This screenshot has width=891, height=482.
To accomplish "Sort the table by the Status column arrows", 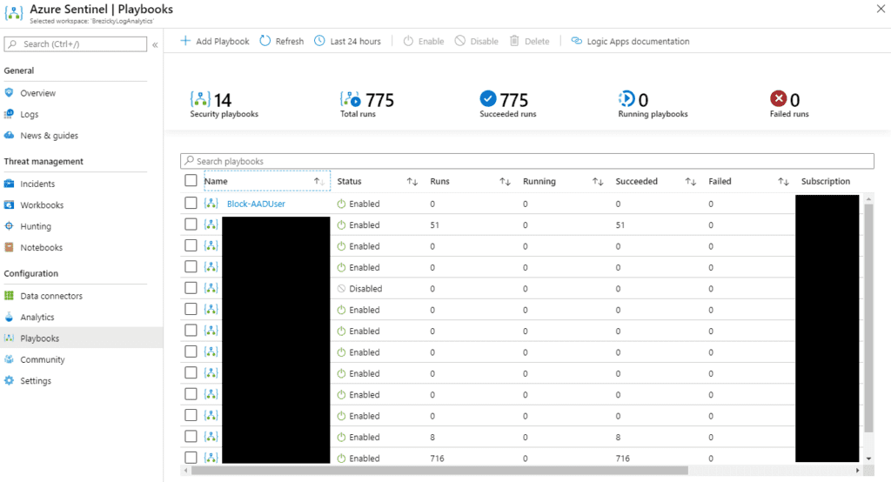I will (x=412, y=181).
